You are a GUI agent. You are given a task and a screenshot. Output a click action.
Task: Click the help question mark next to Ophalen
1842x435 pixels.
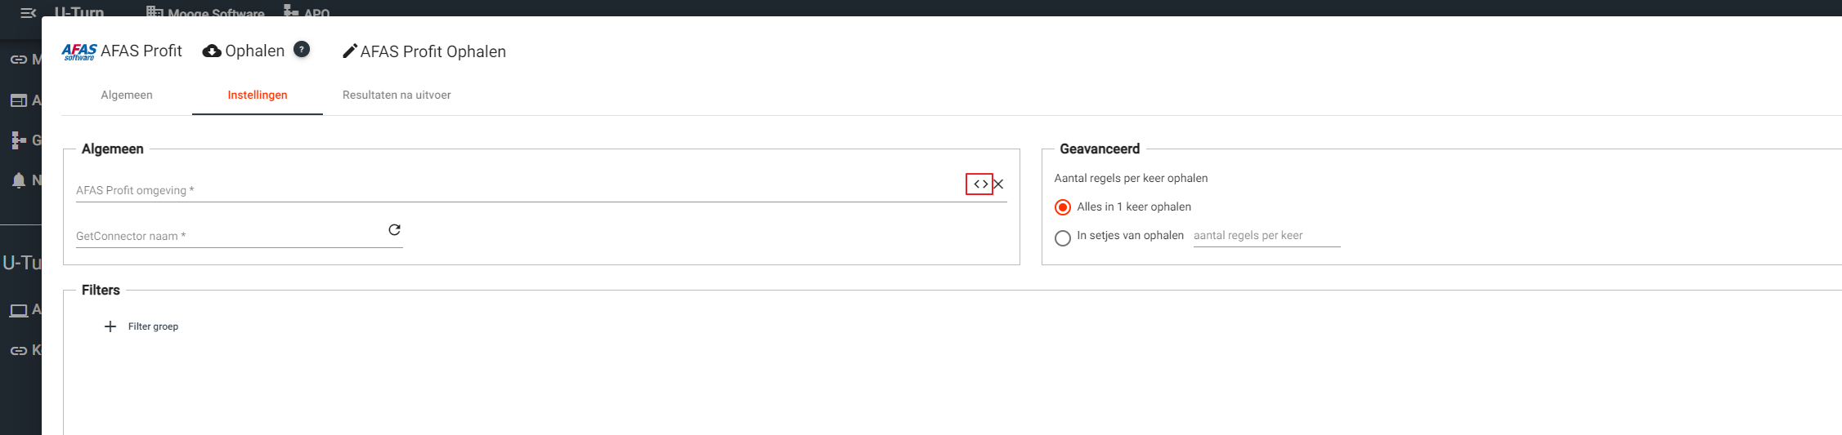click(302, 50)
